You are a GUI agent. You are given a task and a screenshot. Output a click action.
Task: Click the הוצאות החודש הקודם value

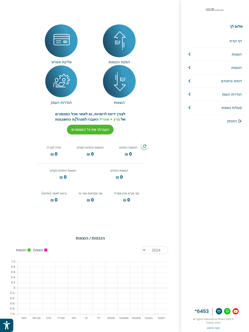(x=63, y=177)
